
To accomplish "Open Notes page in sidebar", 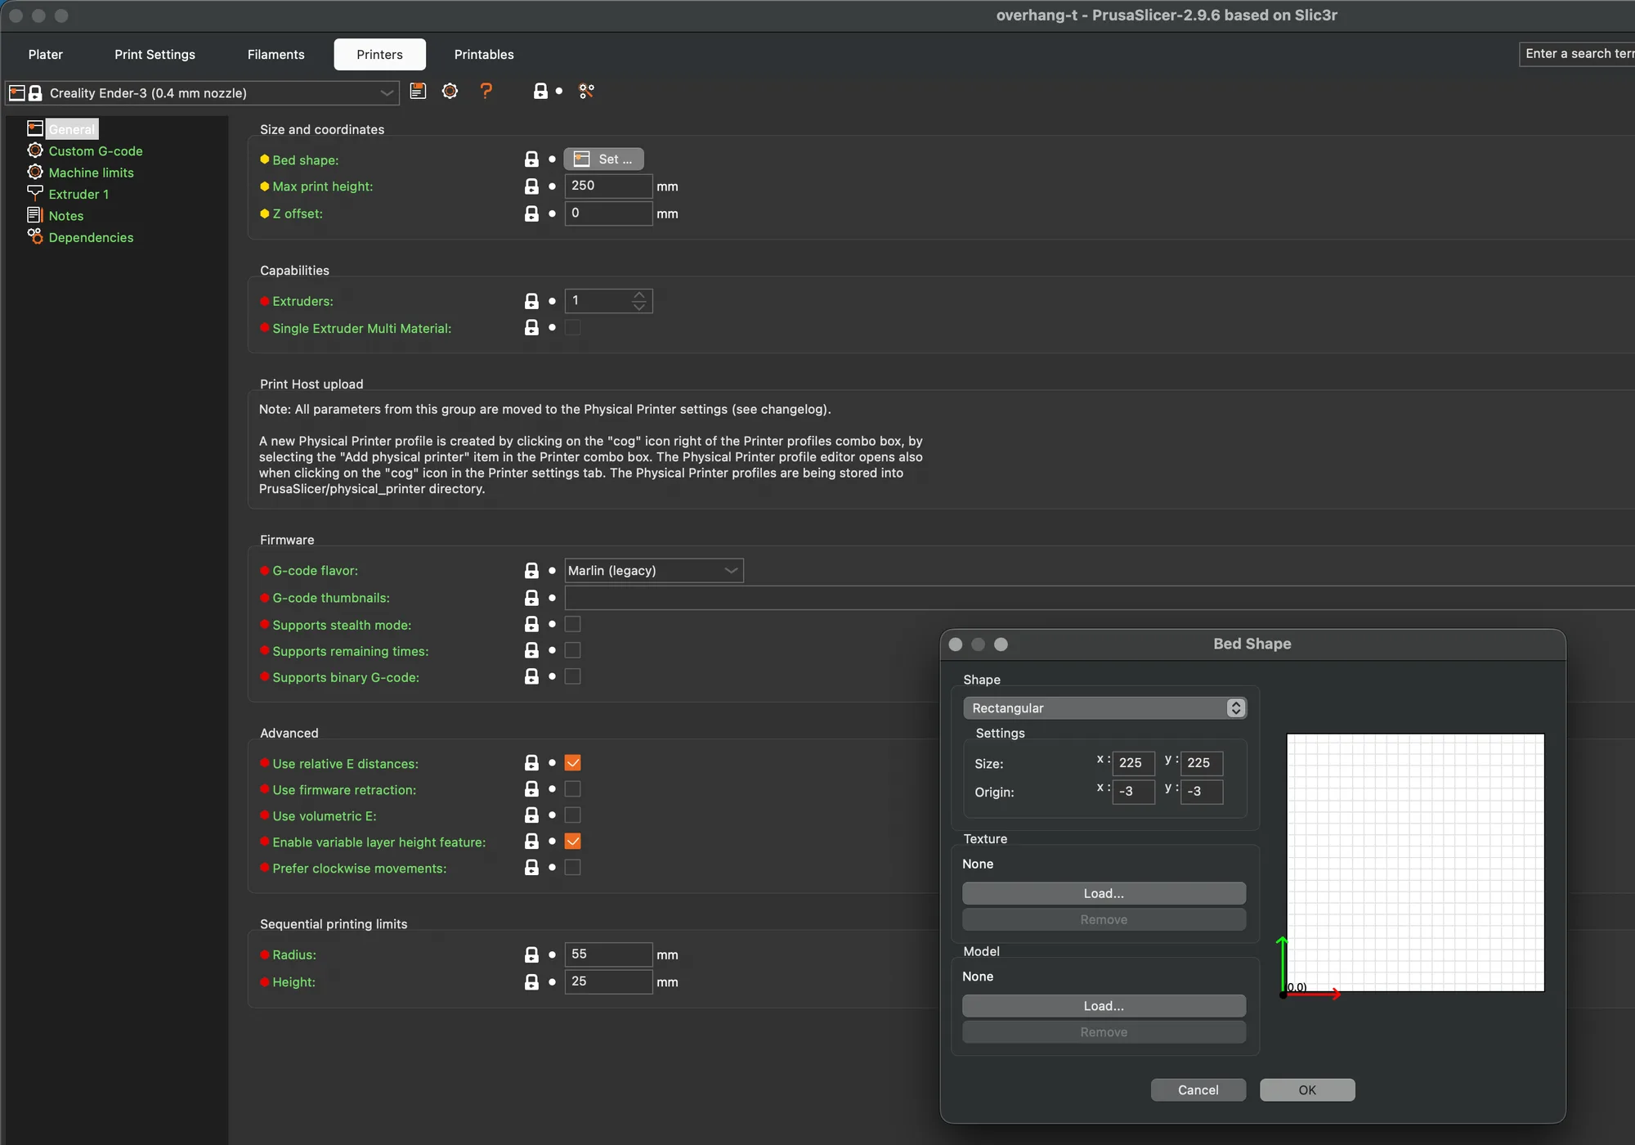I will (x=65, y=216).
